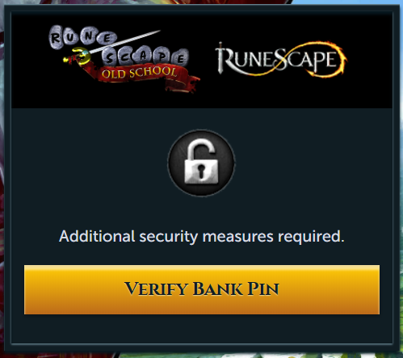Click the word 'required.' in the message
The height and width of the screenshot is (358, 403).
coord(311,237)
